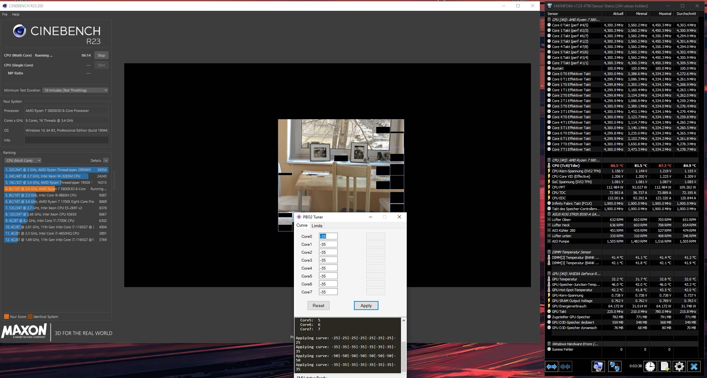Open HWiNFO settings gear icon
Viewport: 707px width, 378px height.
tap(679, 367)
